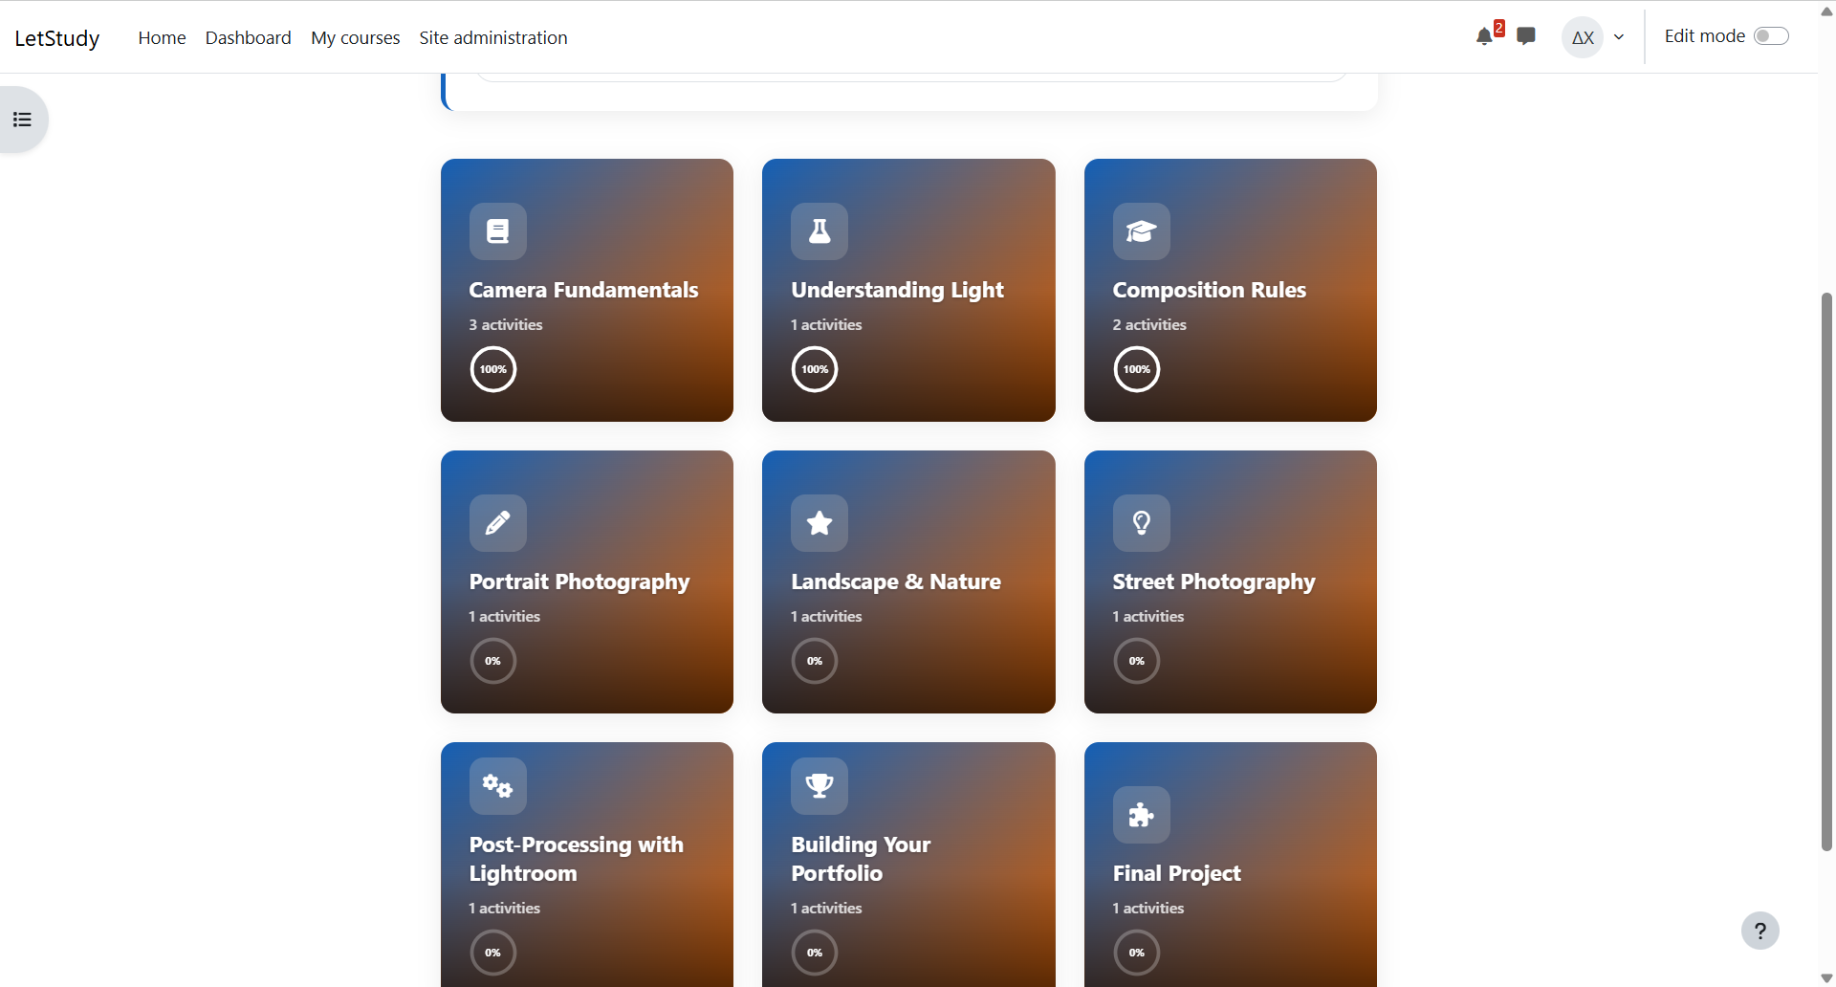Open the course index sidebar icon
The width and height of the screenshot is (1836, 987).
[x=22, y=119]
